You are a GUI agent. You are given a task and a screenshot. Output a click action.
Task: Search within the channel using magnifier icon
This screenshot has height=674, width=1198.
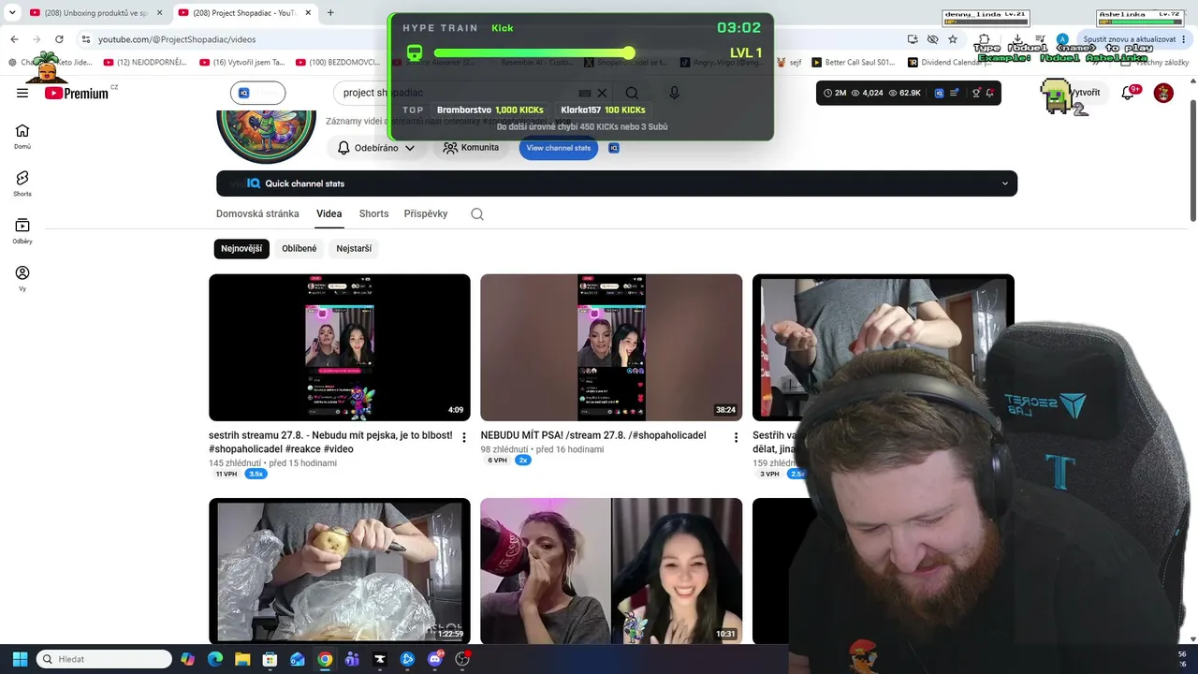(477, 213)
